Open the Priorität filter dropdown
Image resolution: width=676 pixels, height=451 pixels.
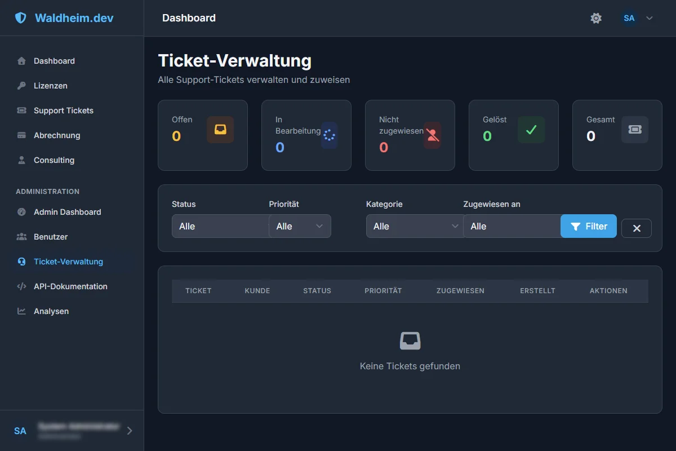300,226
